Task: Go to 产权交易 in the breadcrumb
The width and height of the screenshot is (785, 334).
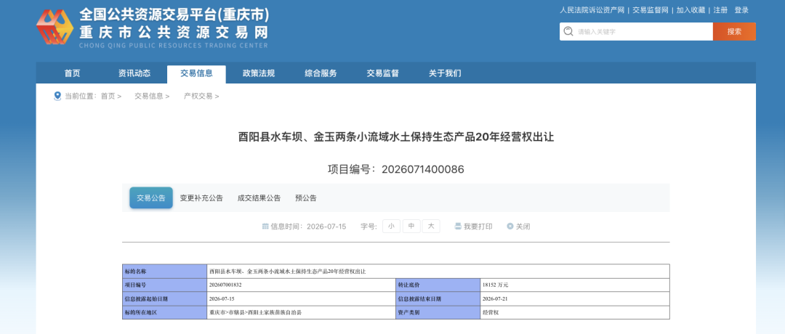Action: [198, 96]
